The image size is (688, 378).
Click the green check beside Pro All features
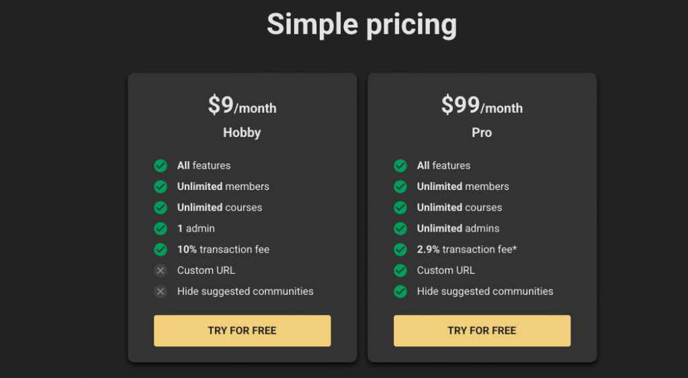click(400, 166)
